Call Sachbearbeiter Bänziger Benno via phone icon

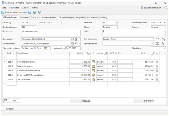pyautogui.click(x=164, y=39)
